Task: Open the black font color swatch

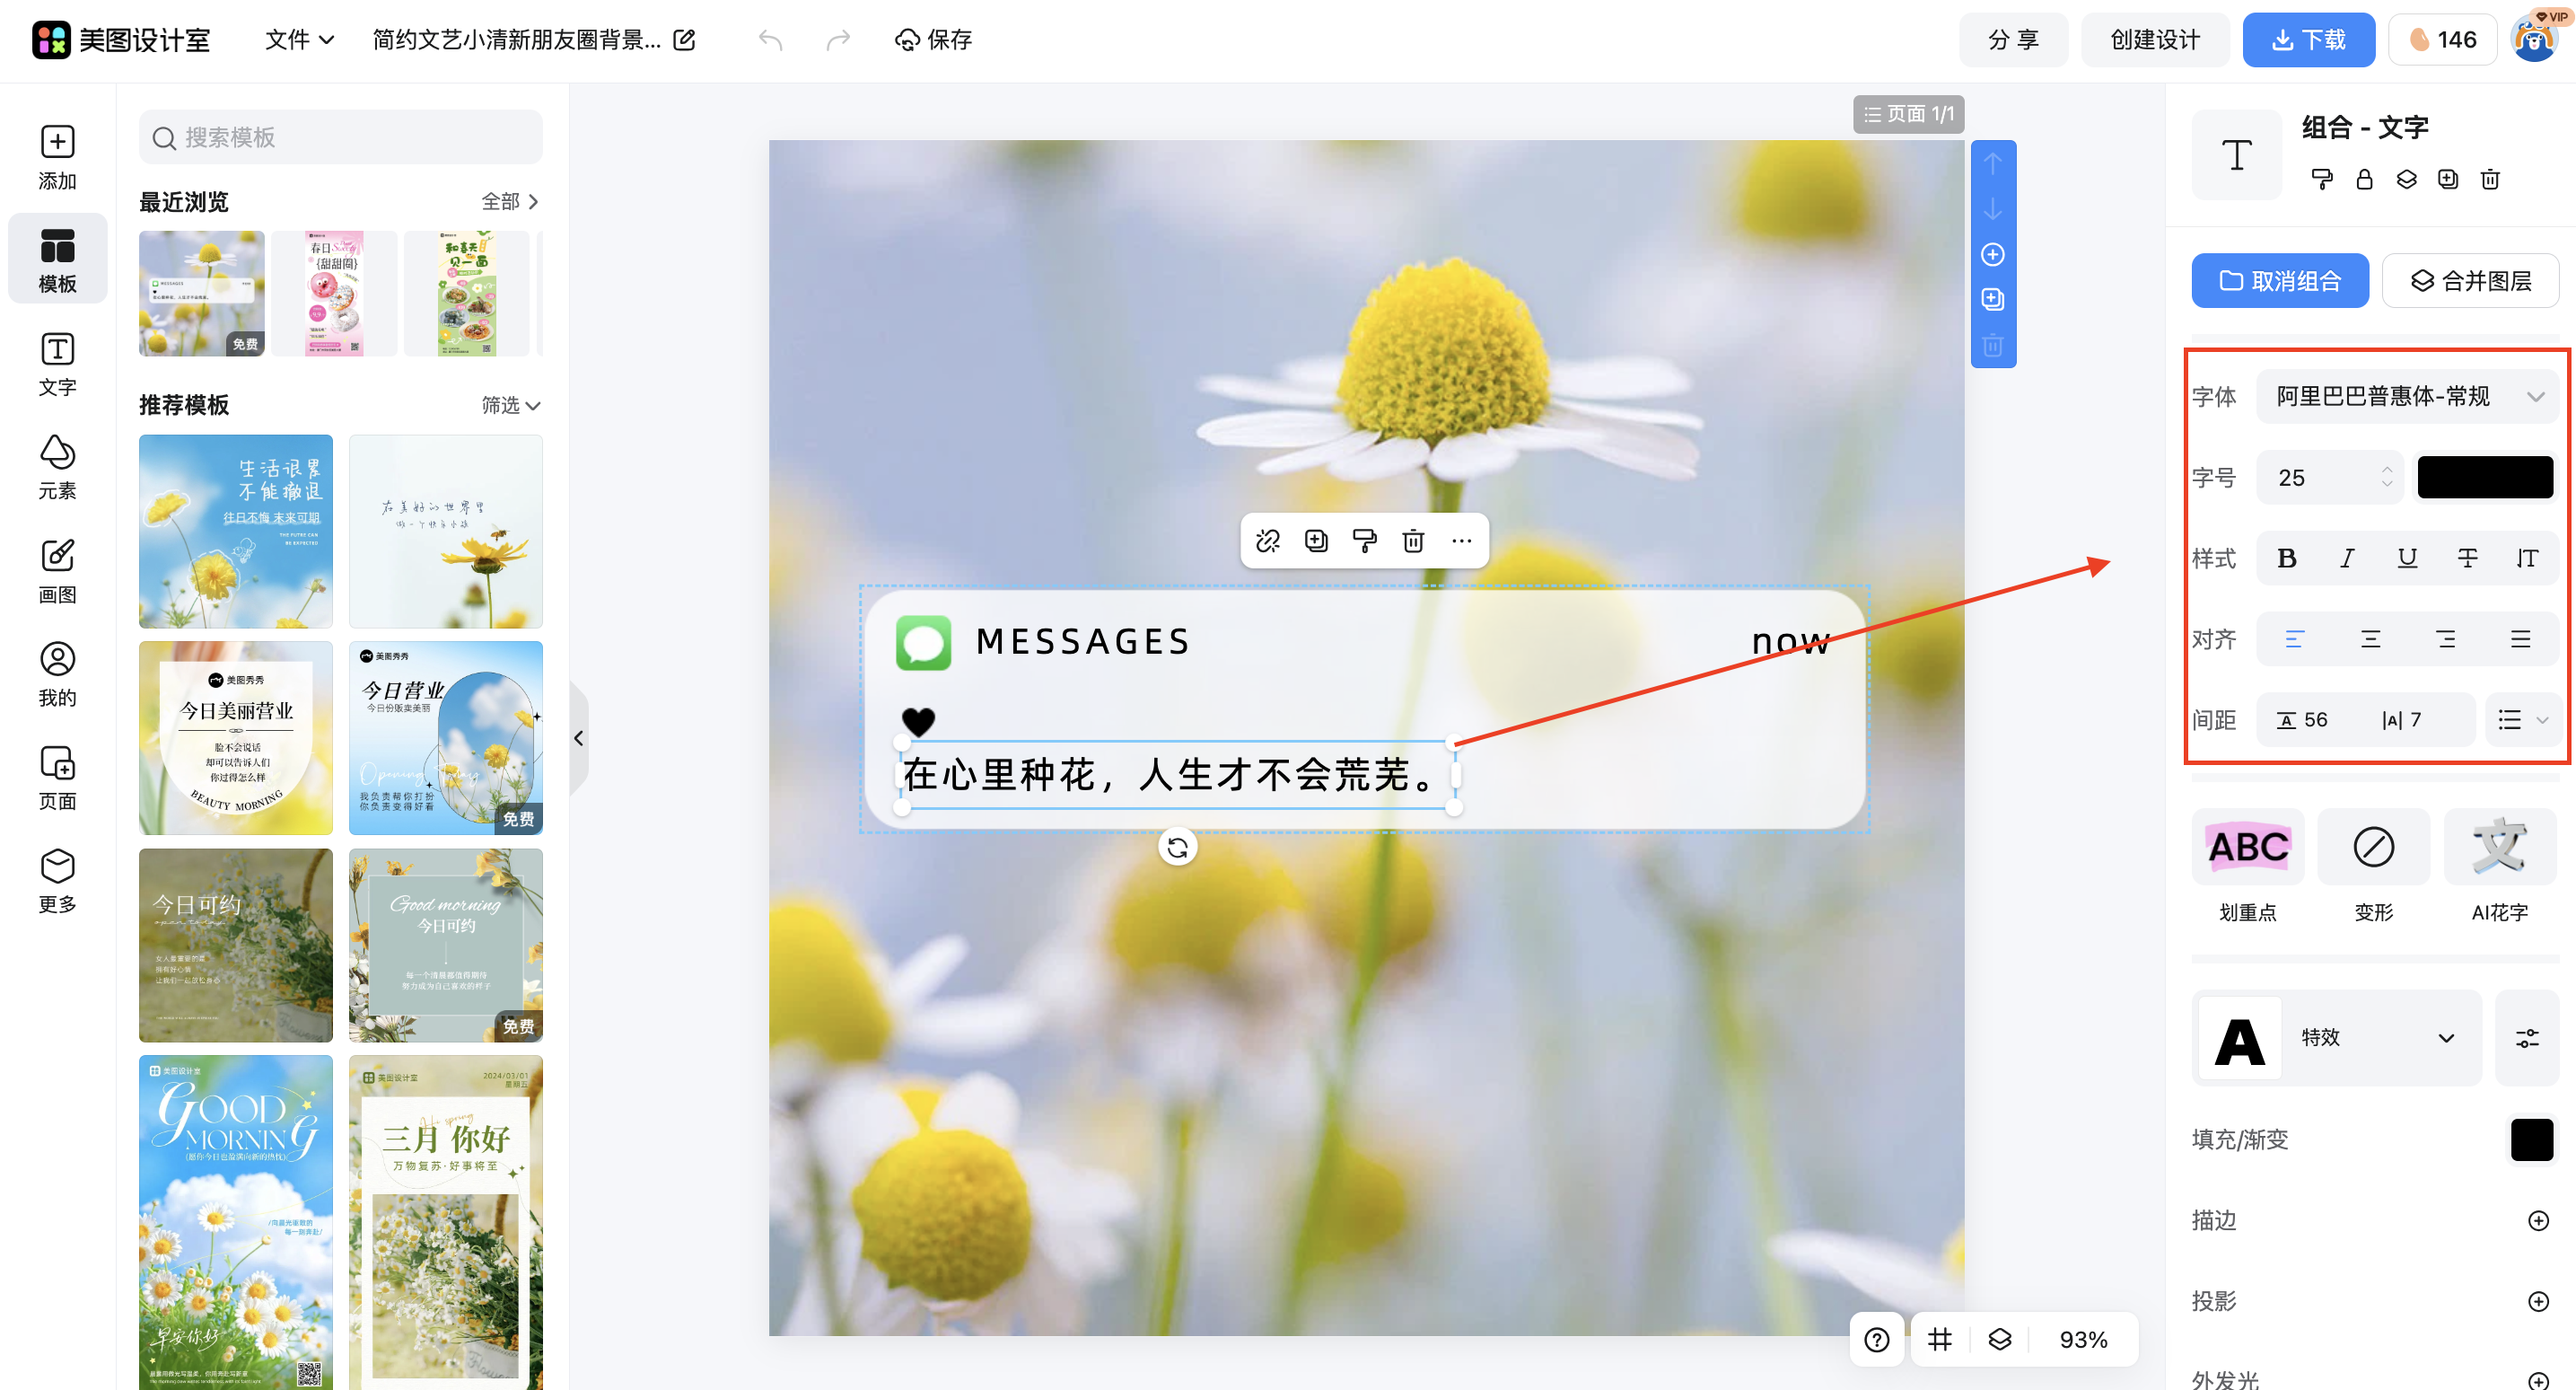Action: point(2486,478)
